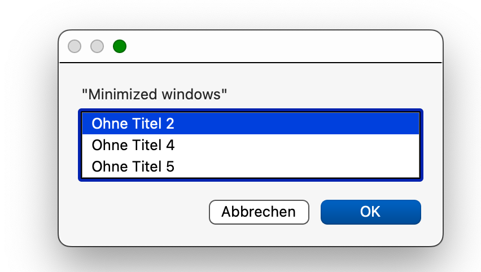Viewport: 481px width, 272px height.
Task: Click the blank area left of Abbrechen
Action: pos(141,212)
